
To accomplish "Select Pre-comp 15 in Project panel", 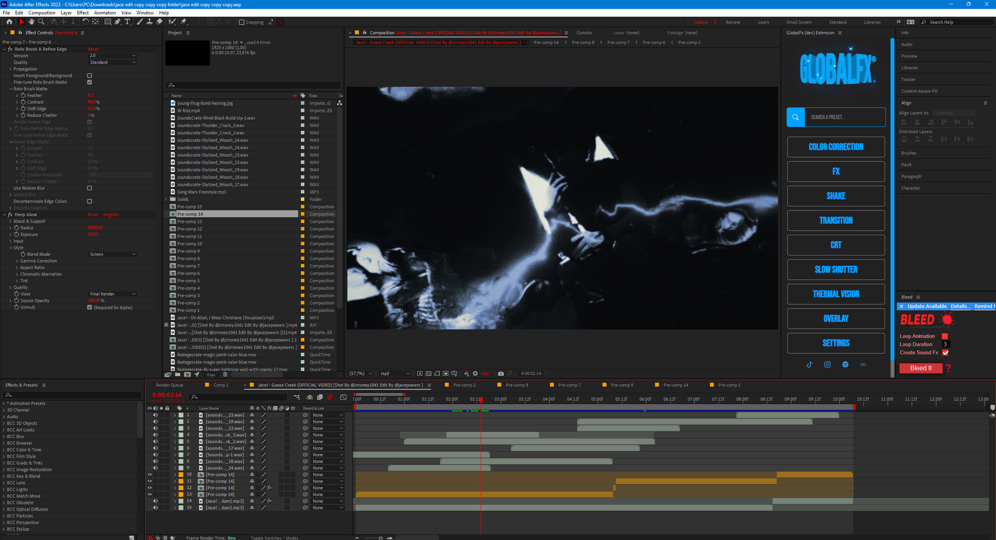I will tap(189, 207).
